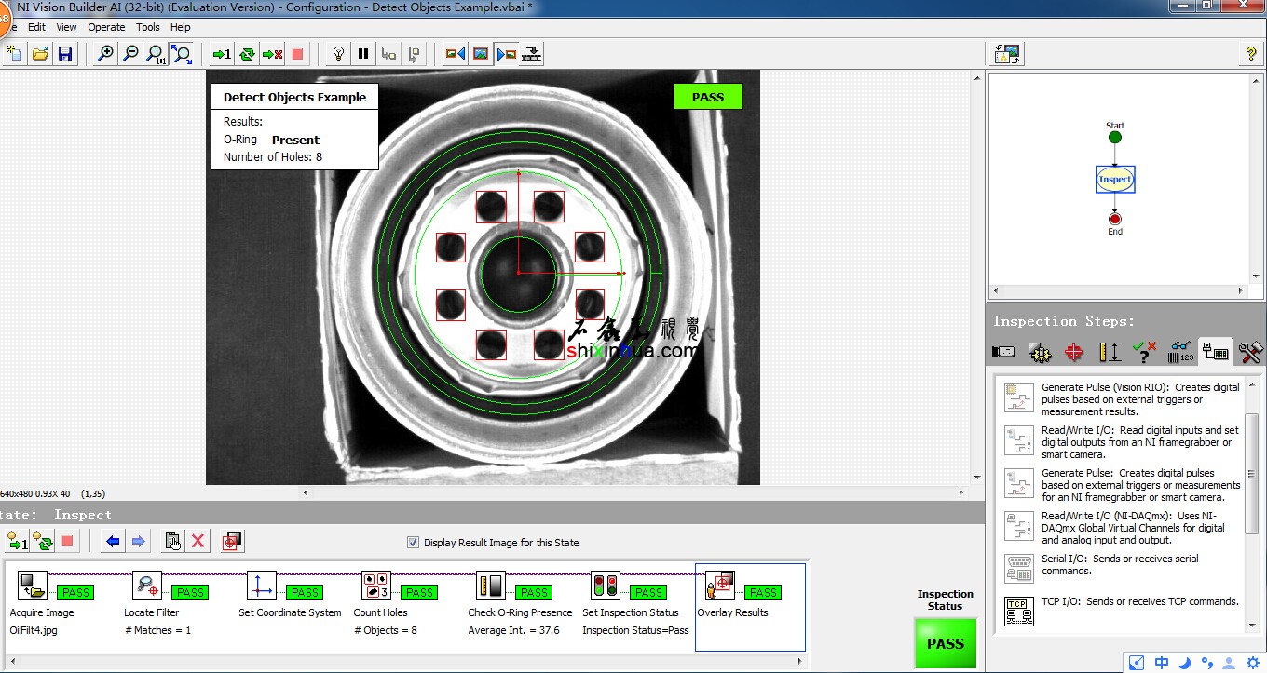Viewport: 1267px width, 673px height.
Task: Show the next image with the right arrow picture icon
Action: click(506, 54)
